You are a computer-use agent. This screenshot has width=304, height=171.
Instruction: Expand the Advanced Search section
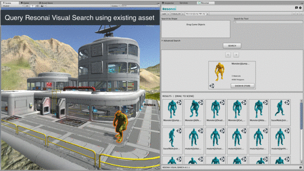click(x=171, y=41)
